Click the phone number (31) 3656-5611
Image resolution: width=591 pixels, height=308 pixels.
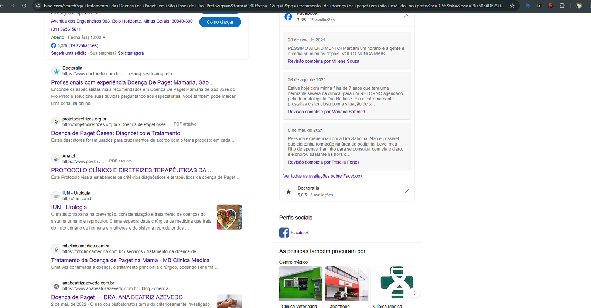(x=66, y=29)
